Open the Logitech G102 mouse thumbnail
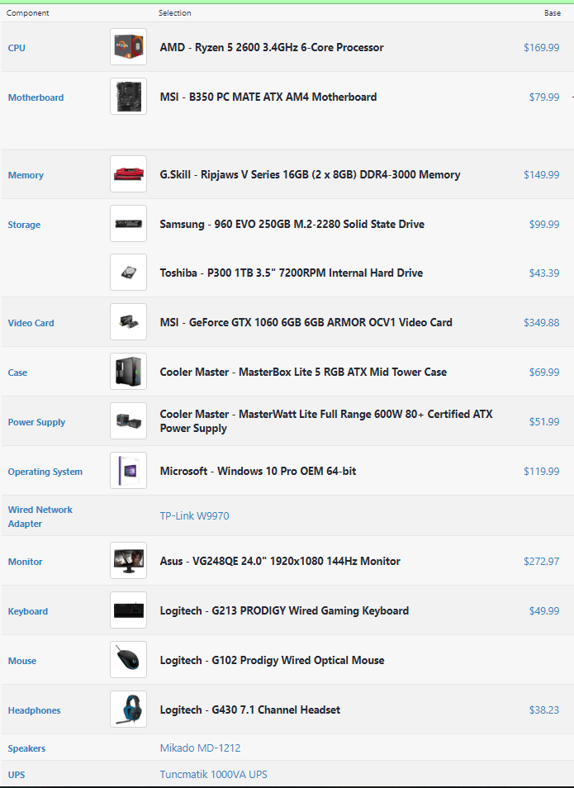This screenshot has height=788, width=574. pos(129,659)
